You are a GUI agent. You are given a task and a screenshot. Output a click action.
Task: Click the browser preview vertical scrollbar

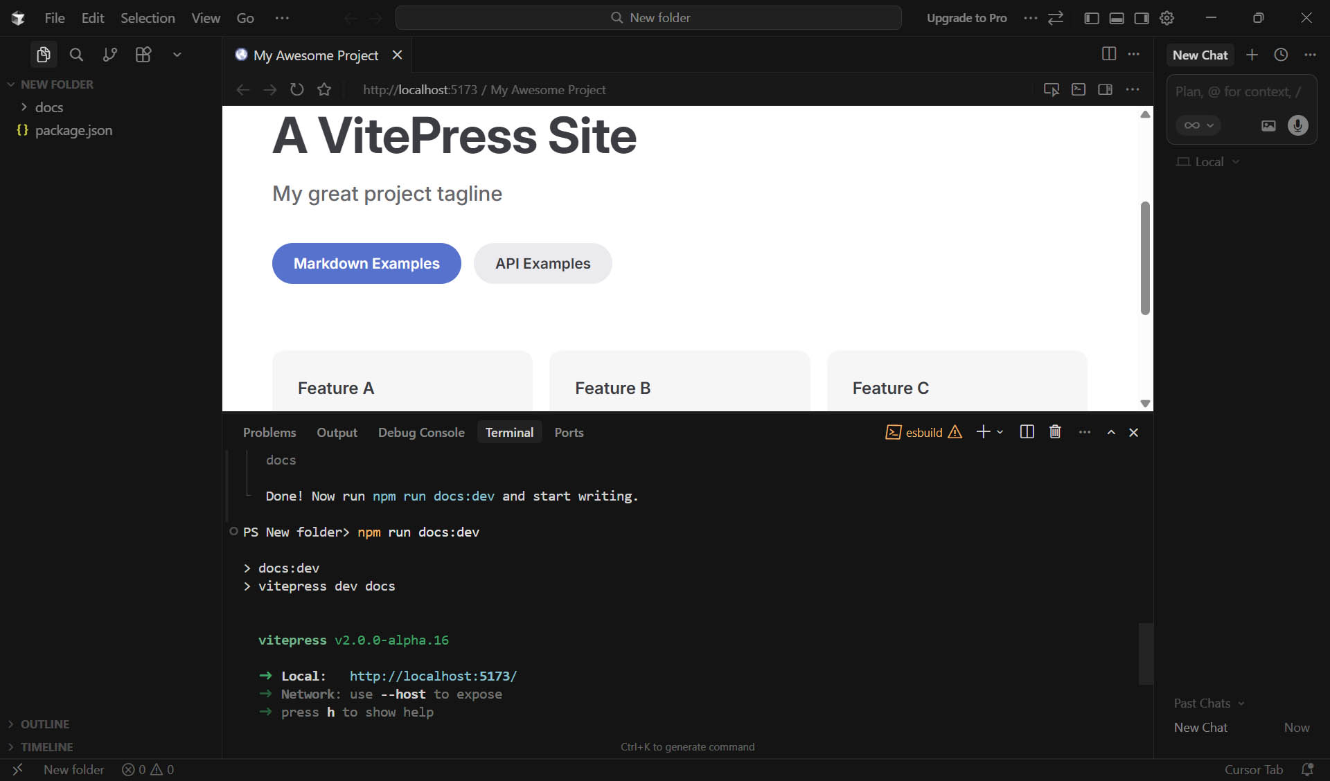(1145, 258)
